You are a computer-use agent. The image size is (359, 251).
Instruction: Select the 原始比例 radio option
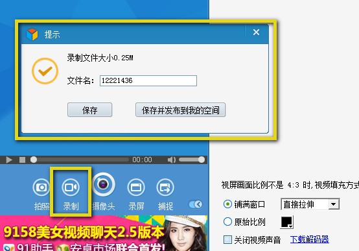[227, 222]
